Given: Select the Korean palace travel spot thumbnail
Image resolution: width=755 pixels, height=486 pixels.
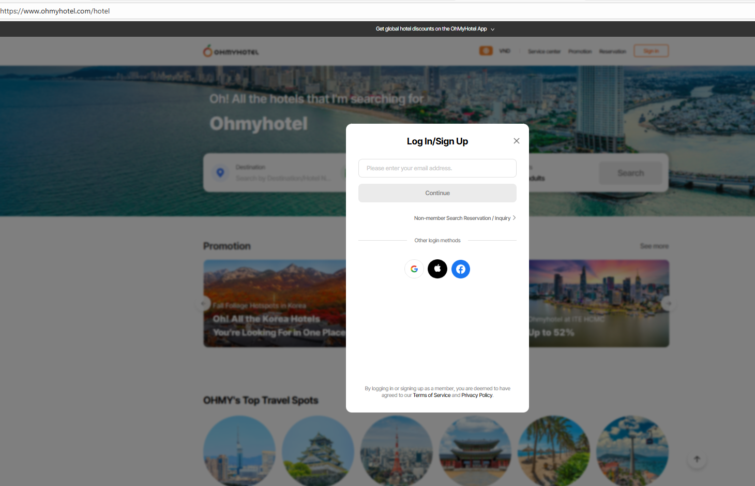Looking at the screenshot, I should (x=475, y=451).
